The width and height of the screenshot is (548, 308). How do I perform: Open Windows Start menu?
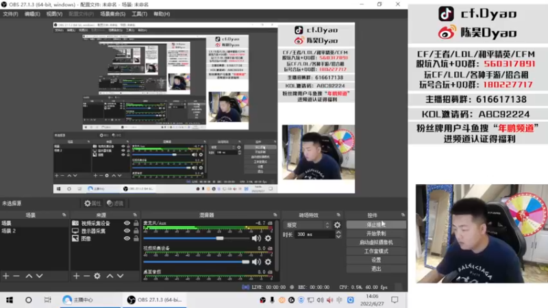pyautogui.click(x=10, y=300)
